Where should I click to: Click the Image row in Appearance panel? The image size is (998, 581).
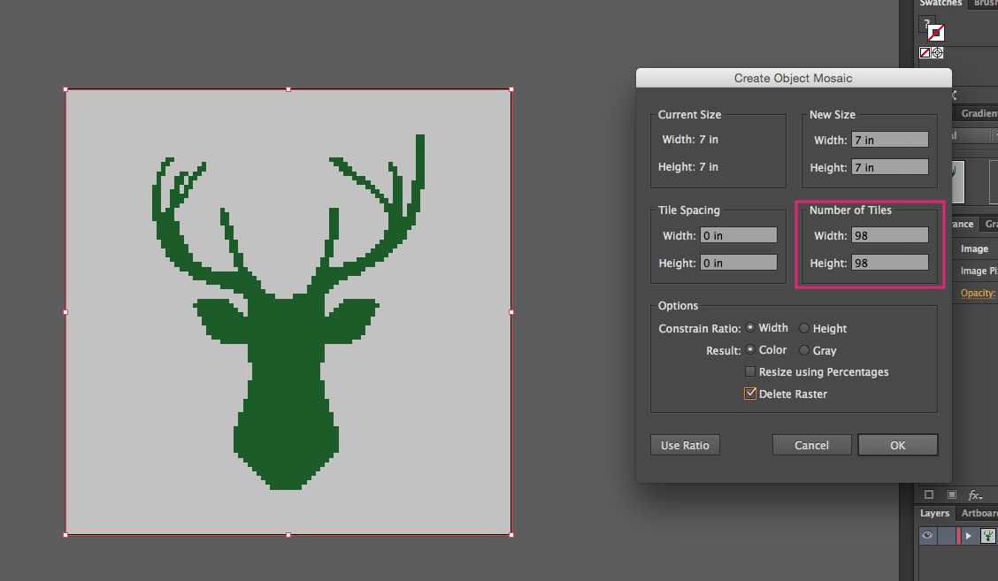974,248
